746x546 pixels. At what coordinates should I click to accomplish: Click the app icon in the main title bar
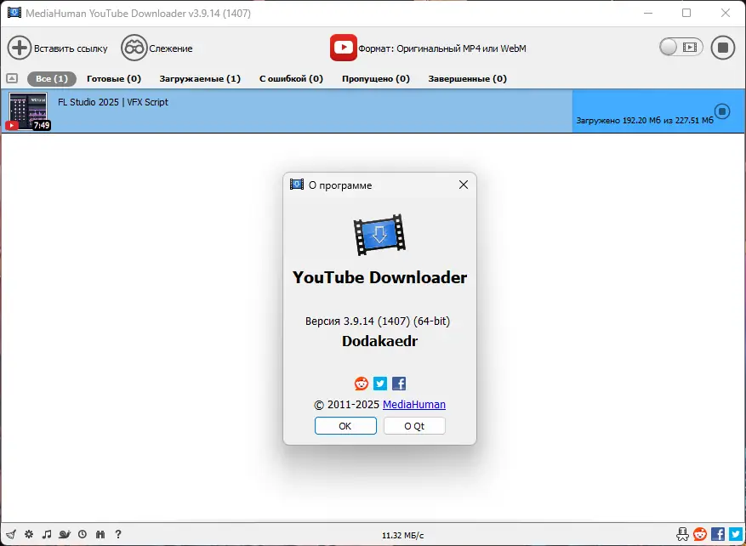pos(14,13)
